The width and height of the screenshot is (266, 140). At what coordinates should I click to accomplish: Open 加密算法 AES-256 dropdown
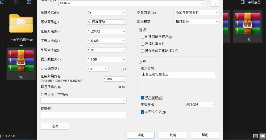pos(201,104)
